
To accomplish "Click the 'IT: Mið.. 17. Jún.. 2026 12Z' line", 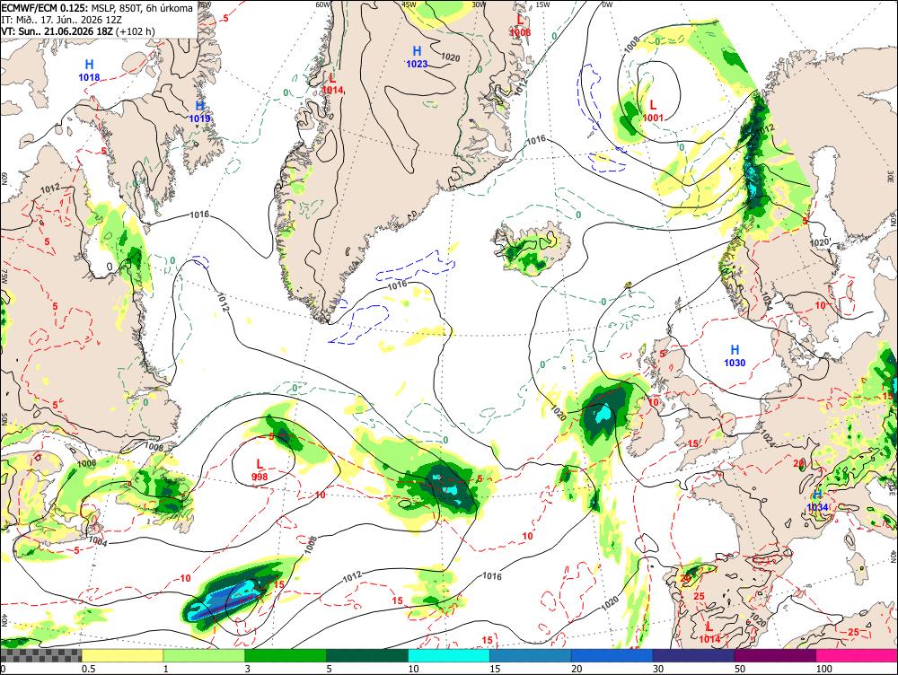I will (x=62, y=20).
